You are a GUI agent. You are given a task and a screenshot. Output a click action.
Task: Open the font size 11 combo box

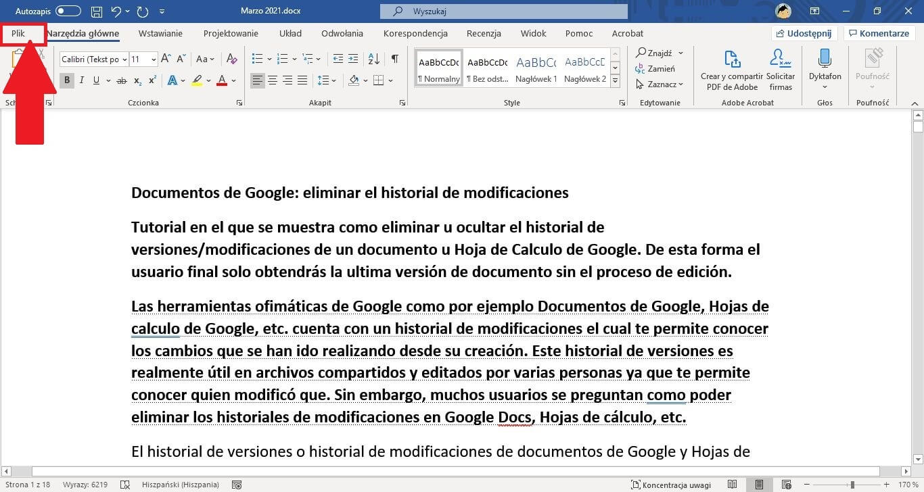pos(143,59)
